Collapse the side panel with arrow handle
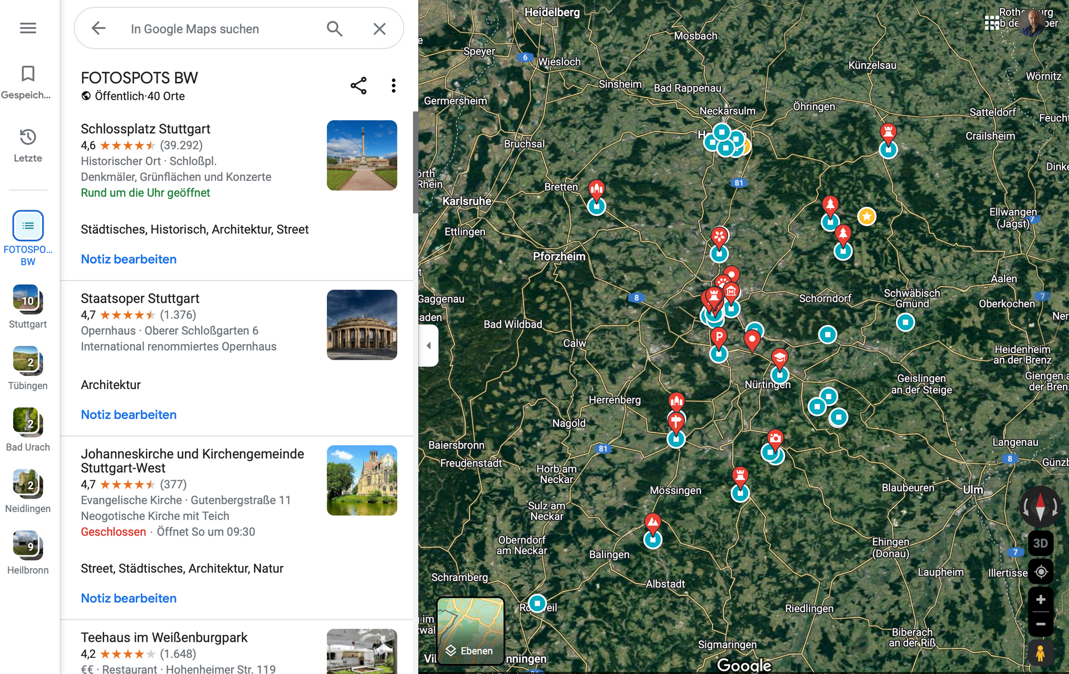Viewport: 1069px width, 674px height. (x=429, y=346)
